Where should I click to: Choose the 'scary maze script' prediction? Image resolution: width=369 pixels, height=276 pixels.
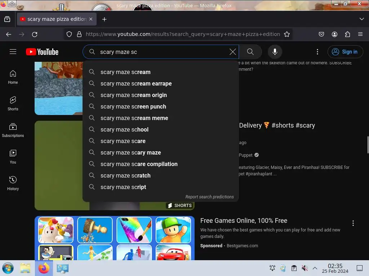coord(161,187)
